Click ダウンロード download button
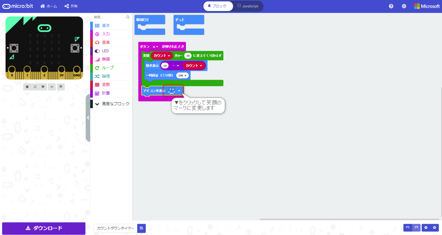442x235 pixels. [x=44, y=228]
